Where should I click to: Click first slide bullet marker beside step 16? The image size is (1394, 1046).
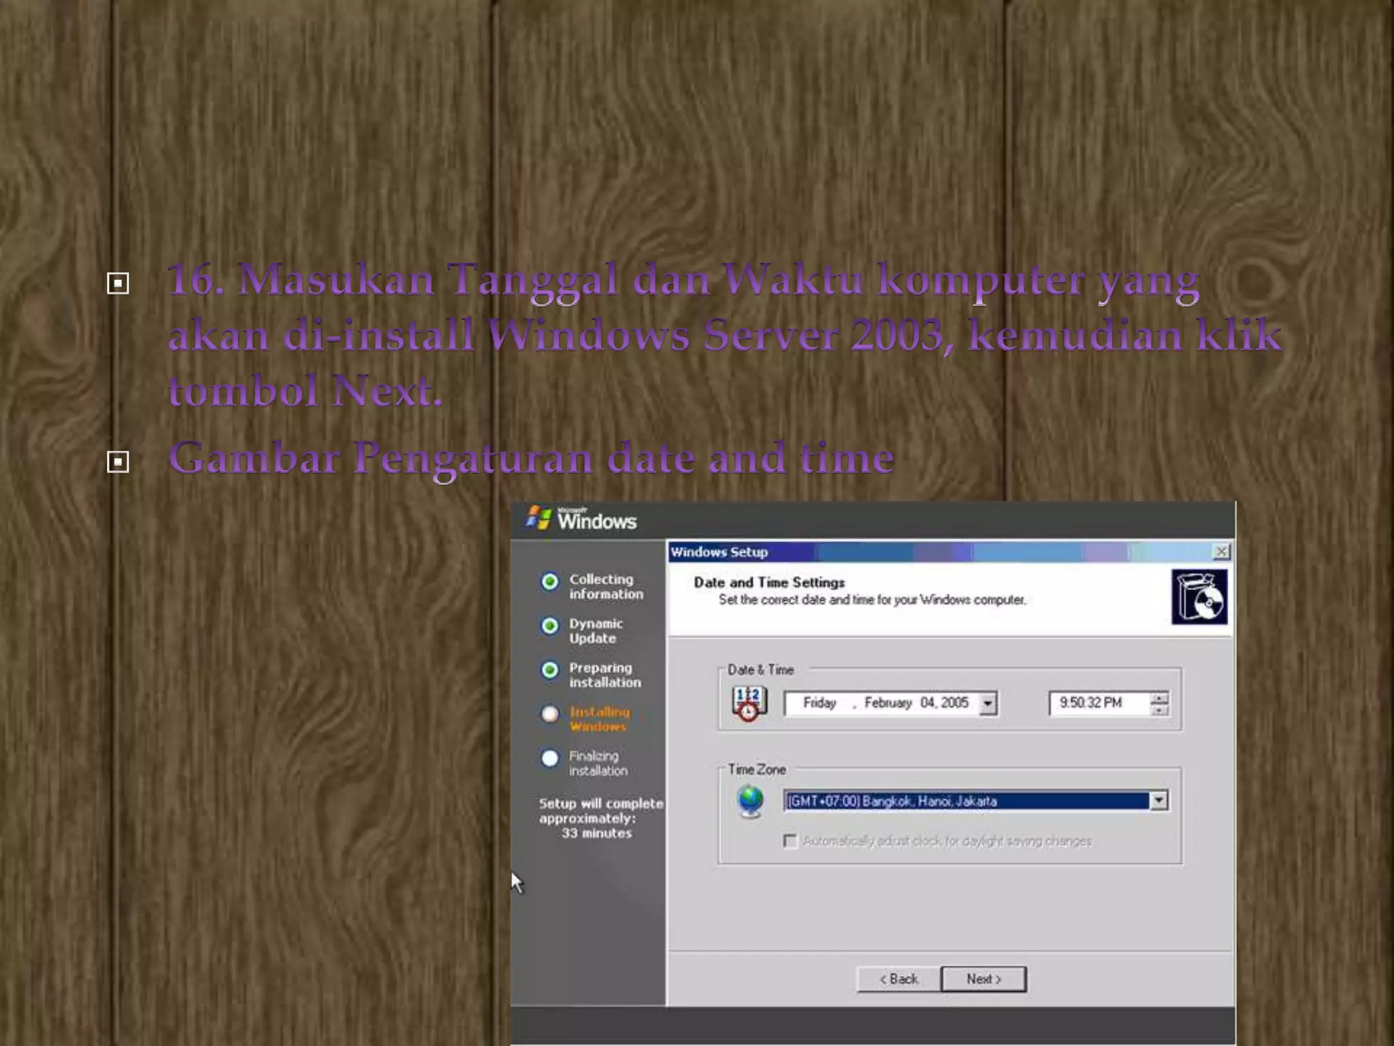[118, 283]
